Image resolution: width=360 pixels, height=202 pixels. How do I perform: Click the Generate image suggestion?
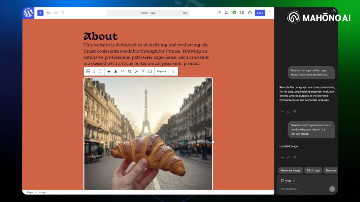click(290, 170)
